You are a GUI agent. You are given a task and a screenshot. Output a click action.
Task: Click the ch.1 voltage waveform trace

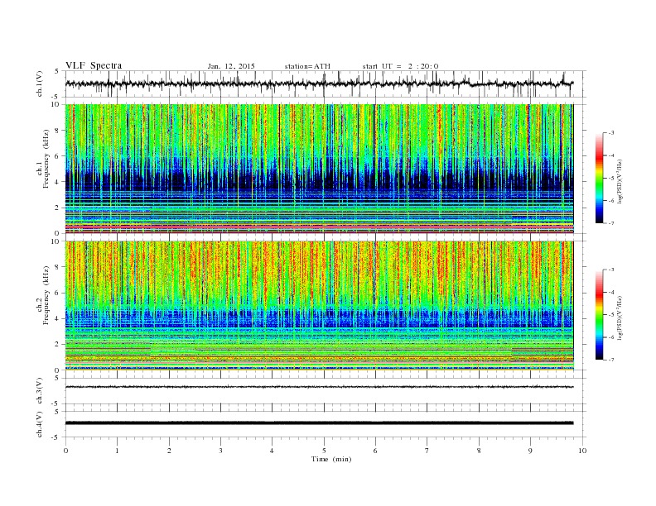tap(319, 84)
